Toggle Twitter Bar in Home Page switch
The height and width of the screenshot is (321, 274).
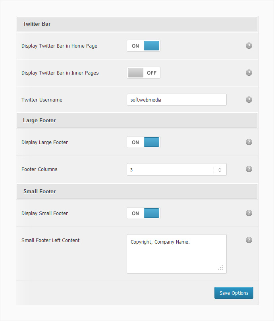click(143, 46)
